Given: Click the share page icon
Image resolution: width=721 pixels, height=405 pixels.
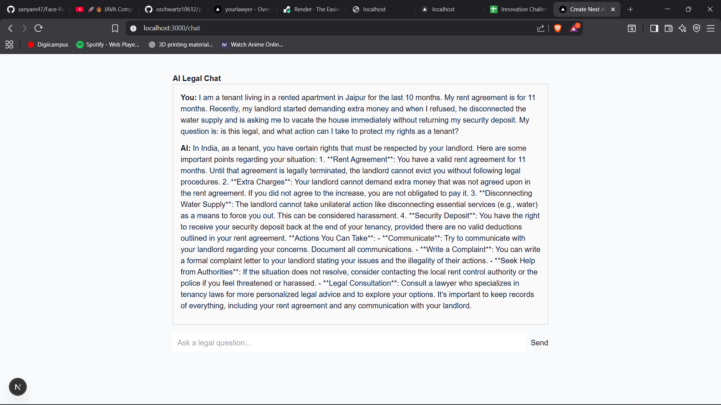Looking at the screenshot, I should click(x=541, y=28).
